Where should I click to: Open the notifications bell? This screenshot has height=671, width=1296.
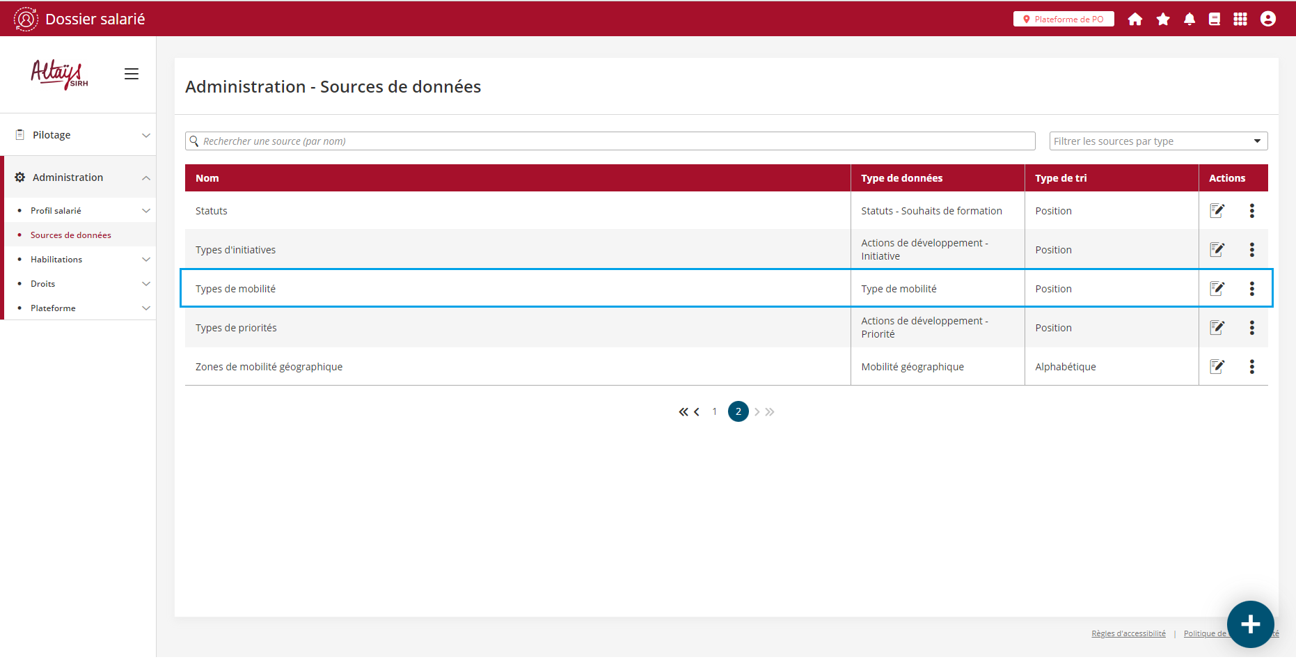(1190, 19)
